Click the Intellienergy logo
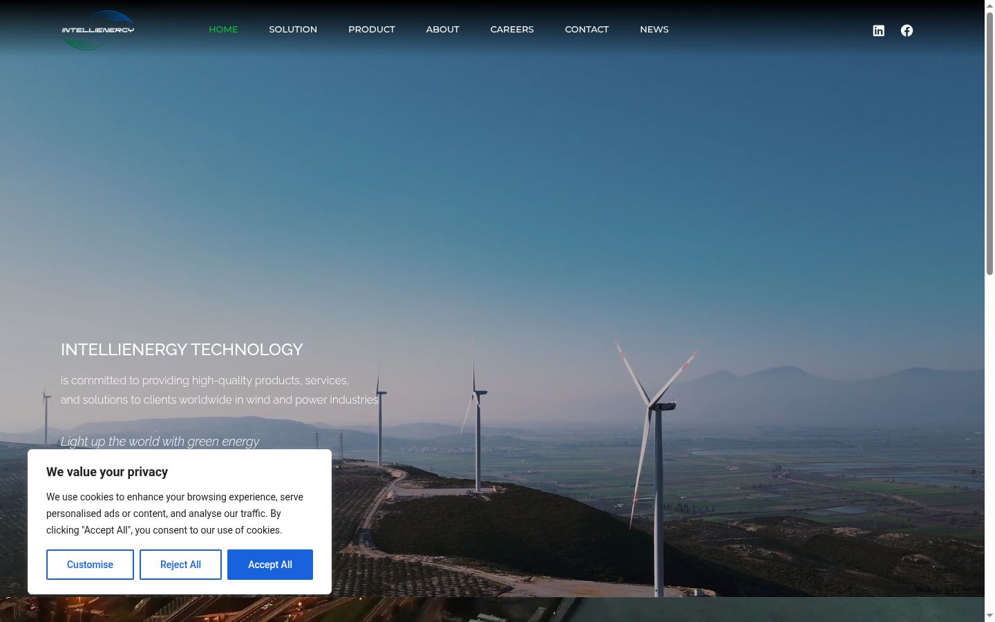This screenshot has height=622, width=995. point(97,30)
